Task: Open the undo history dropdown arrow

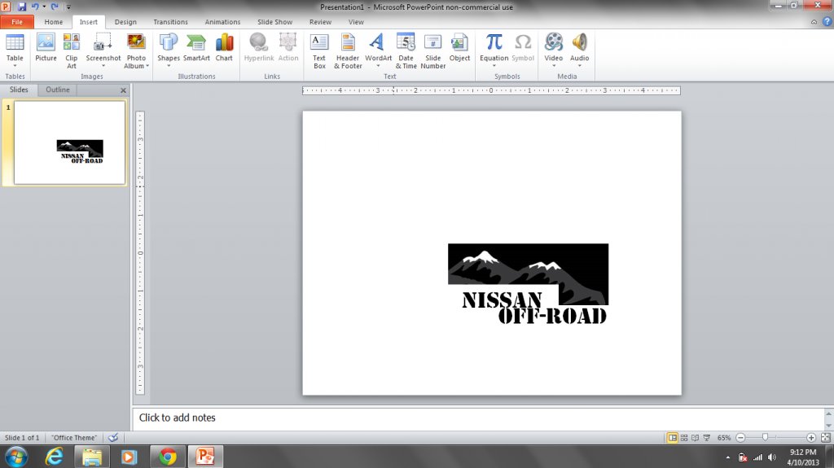Action: point(44,7)
